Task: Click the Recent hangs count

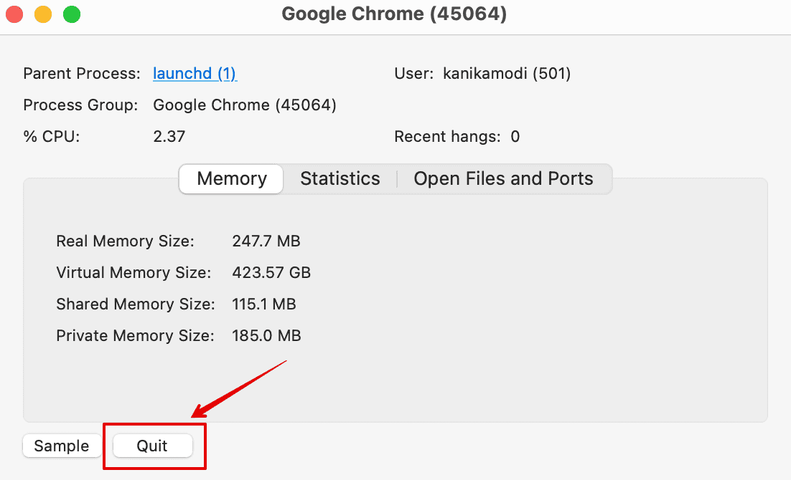Action: click(x=515, y=137)
